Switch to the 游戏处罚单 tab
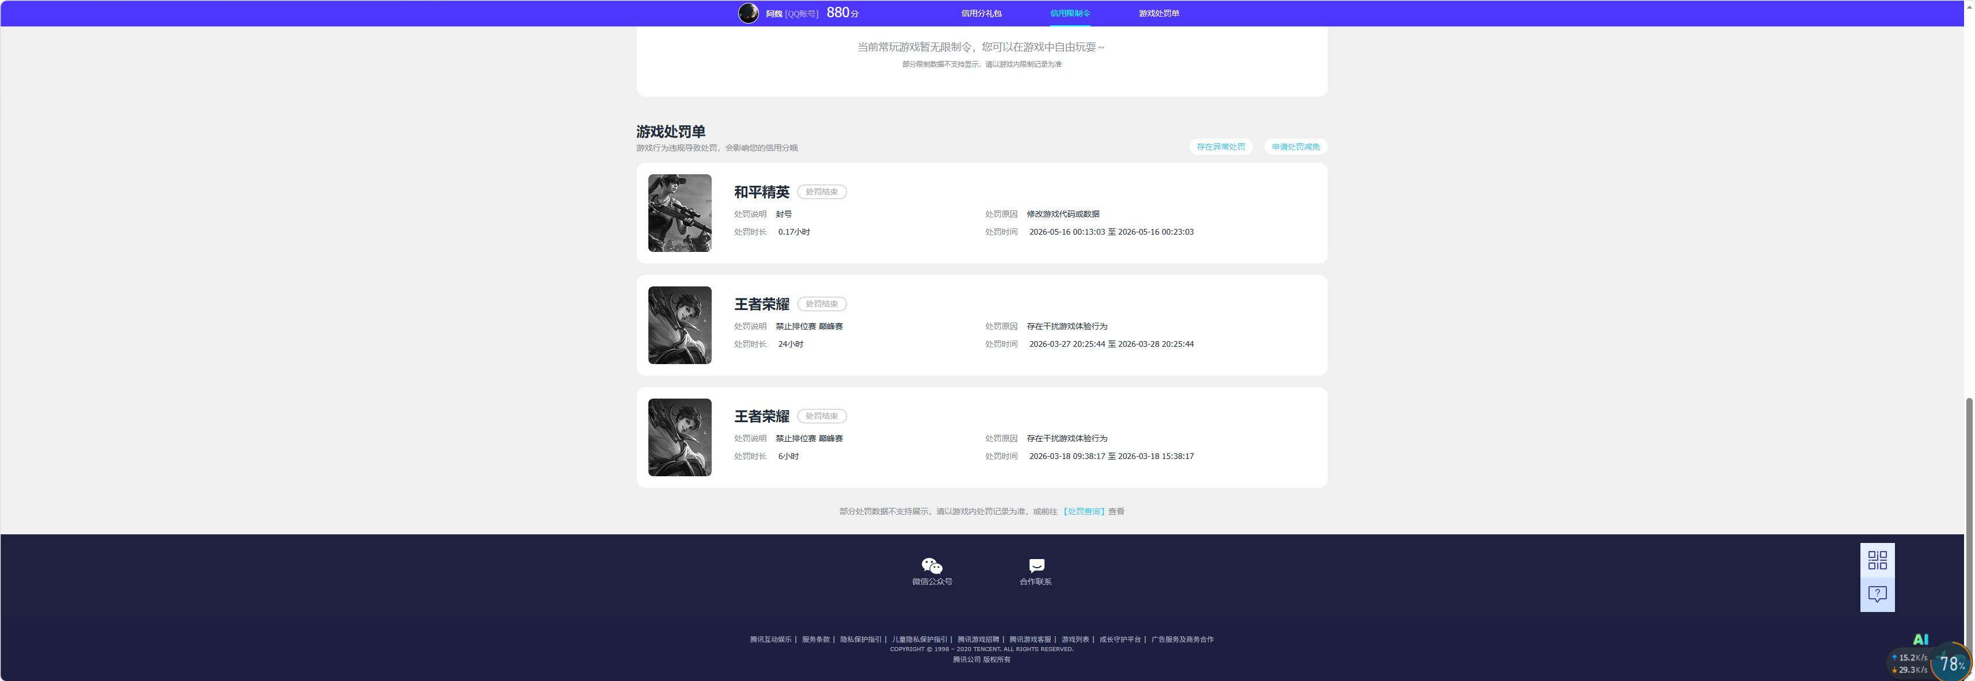1975x681 pixels. click(1159, 13)
